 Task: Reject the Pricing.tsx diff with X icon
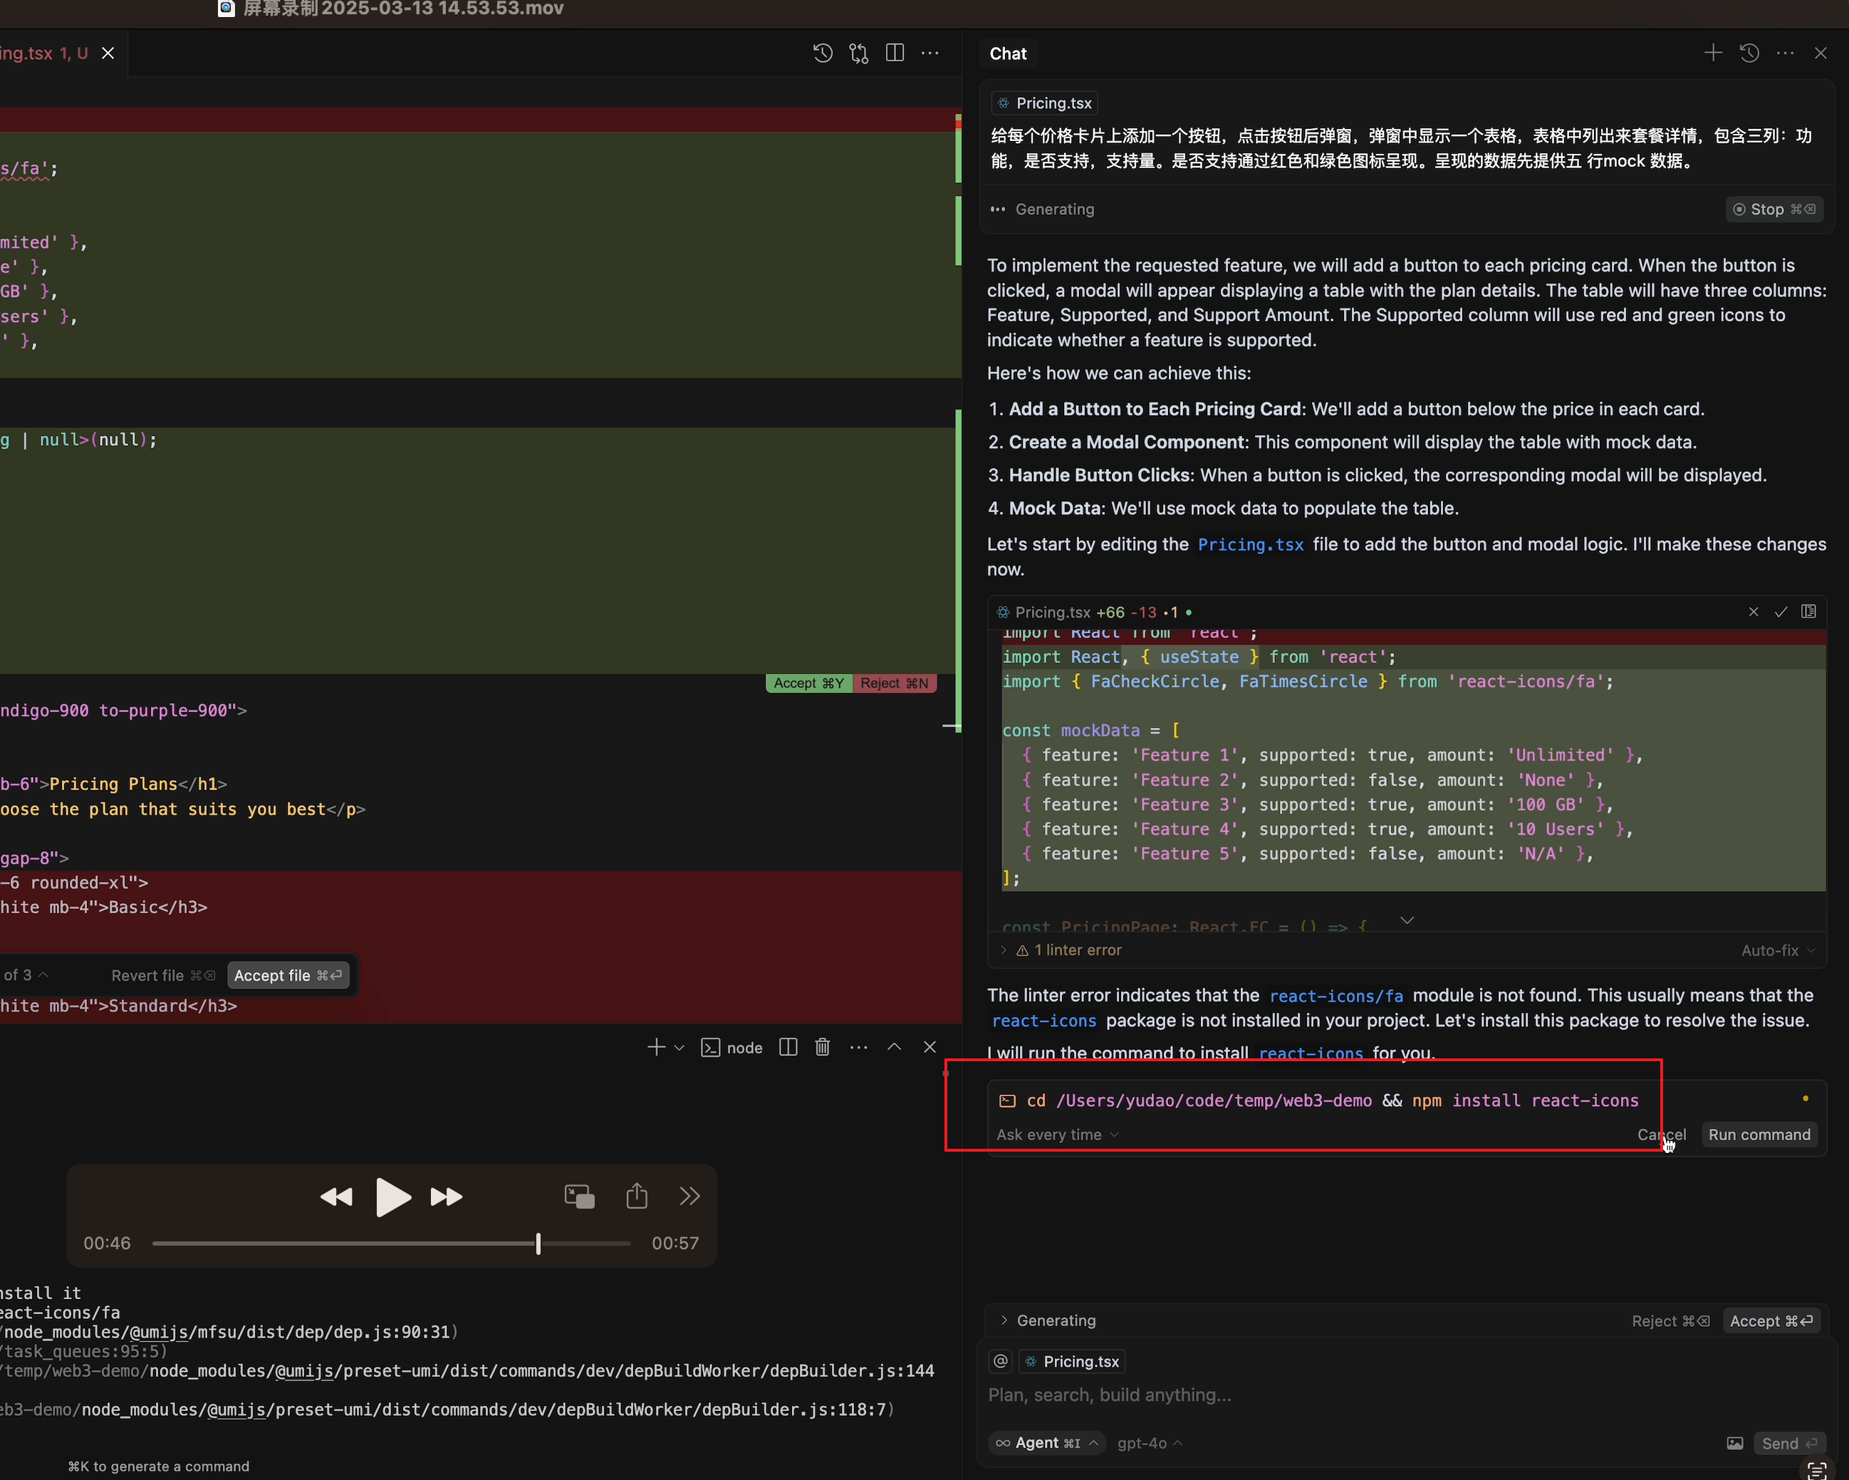pyautogui.click(x=1753, y=611)
